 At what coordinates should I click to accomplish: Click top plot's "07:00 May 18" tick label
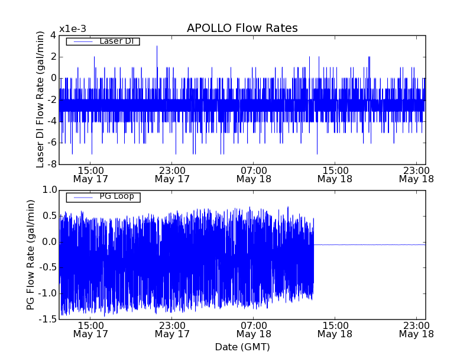[x=253, y=174]
